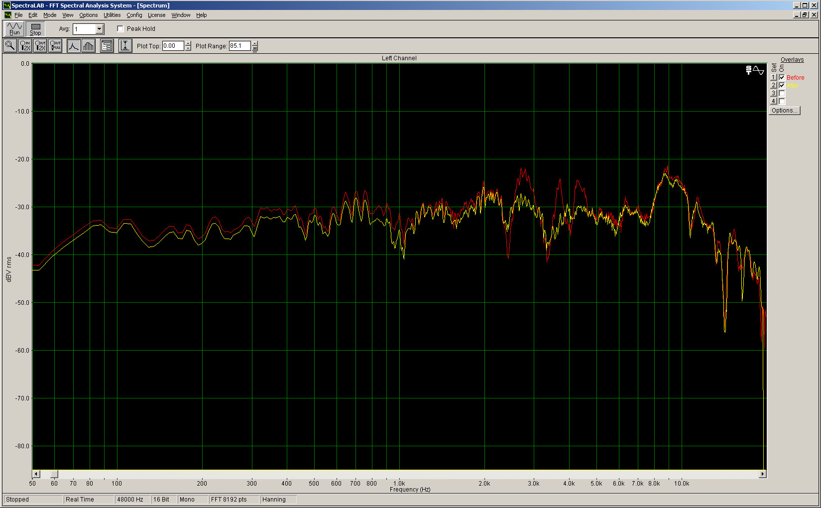Click the Before overlay label
The image size is (821, 508).
point(796,78)
